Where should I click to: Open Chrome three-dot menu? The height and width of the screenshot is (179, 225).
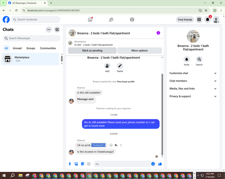[221, 10]
